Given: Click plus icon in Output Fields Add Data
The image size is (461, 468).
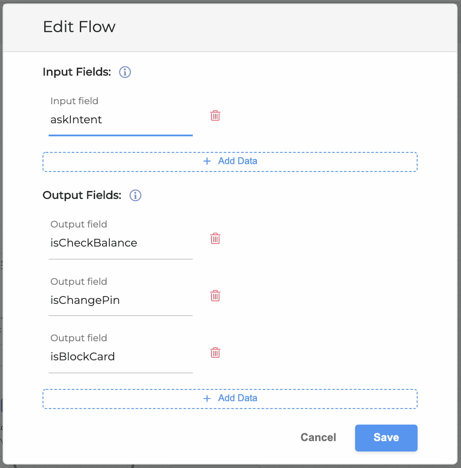Looking at the screenshot, I should [207, 398].
